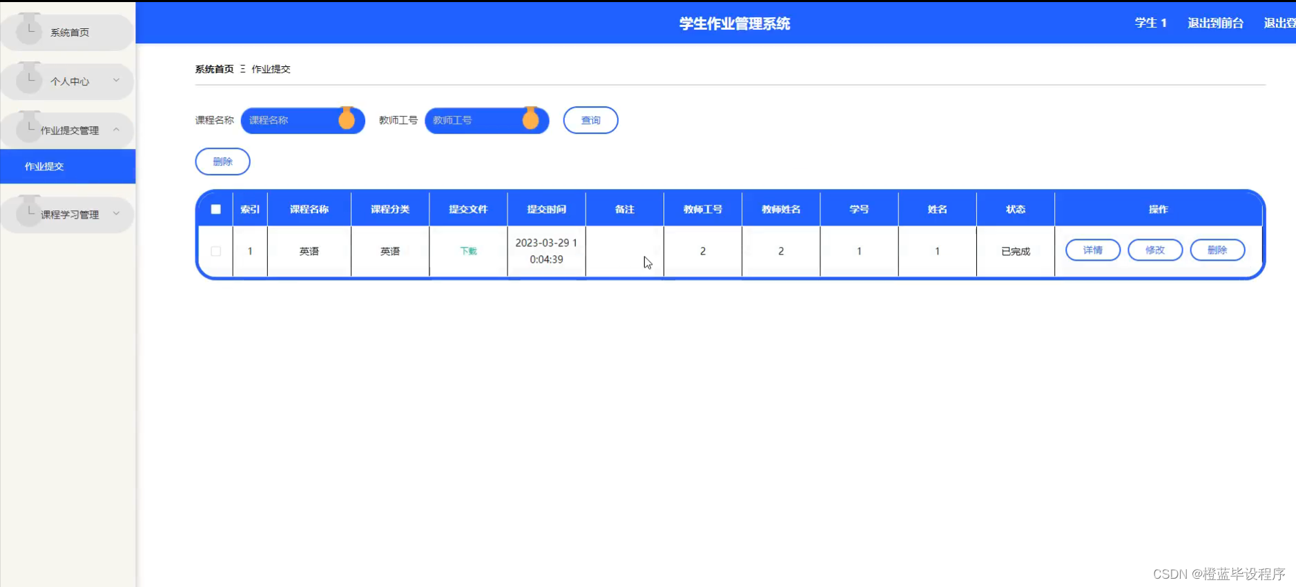Click the 操作 column header
Viewport: 1296px width, 587px height.
(1158, 209)
